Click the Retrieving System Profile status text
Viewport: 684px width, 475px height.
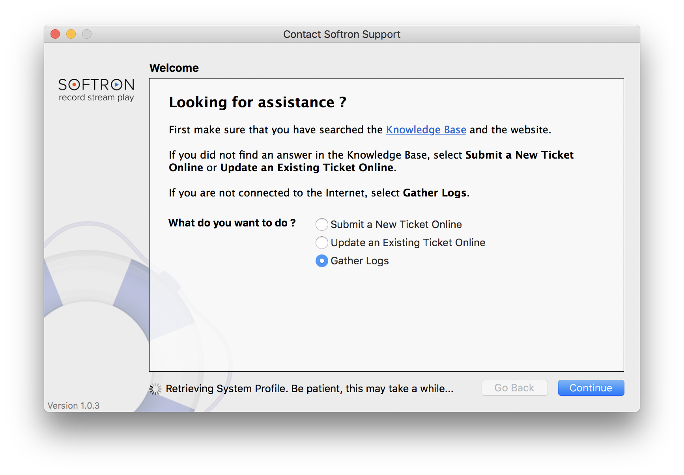pos(310,389)
